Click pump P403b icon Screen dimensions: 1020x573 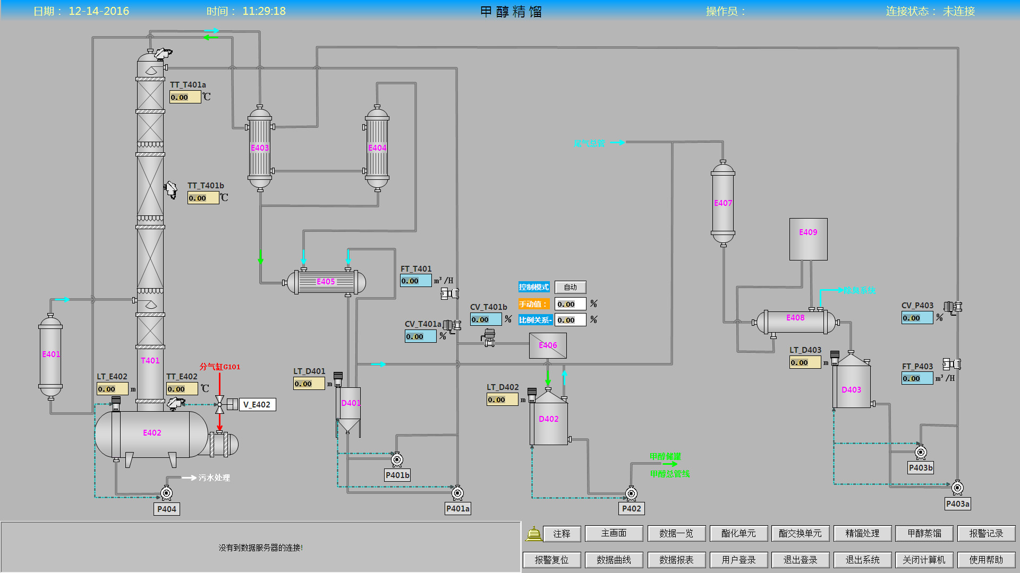pyautogui.click(x=921, y=452)
